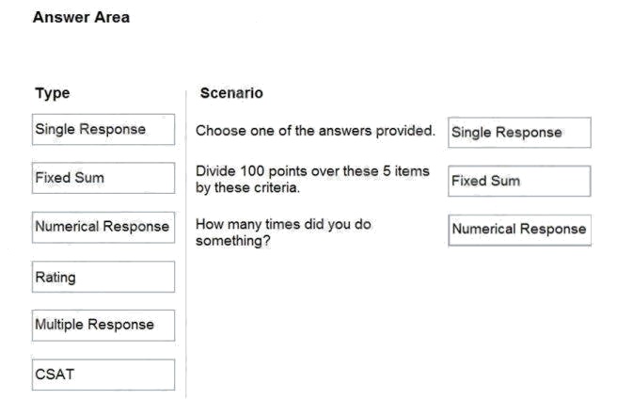This screenshot has height=416, width=617.
Task: Select the Single Response type box
Action: point(103,130)
